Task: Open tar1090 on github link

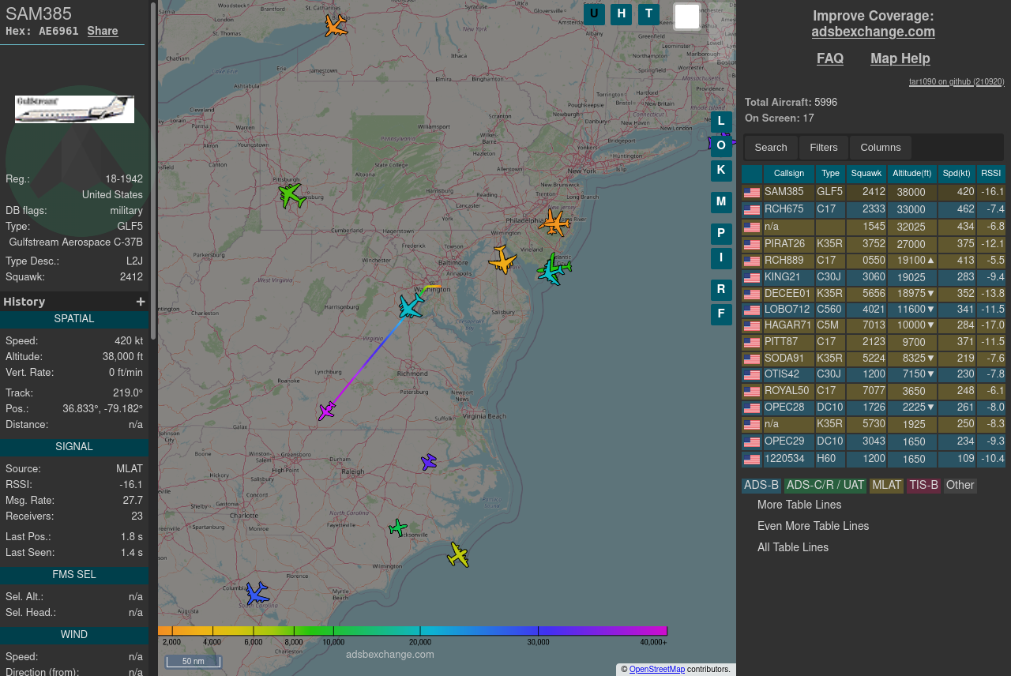Action: 957,81
